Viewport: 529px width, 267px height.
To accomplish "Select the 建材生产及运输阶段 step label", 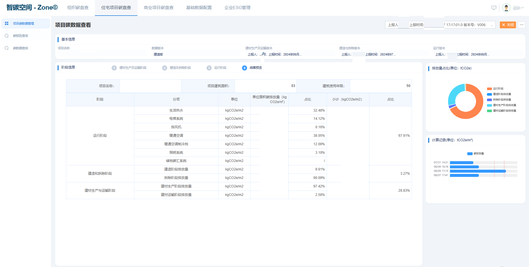I will tap(133, 68).
